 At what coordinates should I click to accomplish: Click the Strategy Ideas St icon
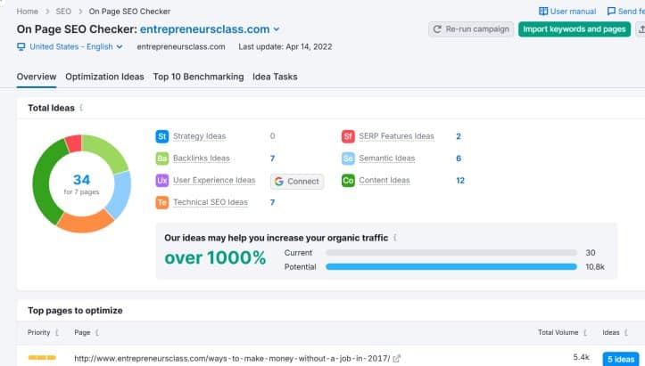pyautogui.click(x=162, y=136)
